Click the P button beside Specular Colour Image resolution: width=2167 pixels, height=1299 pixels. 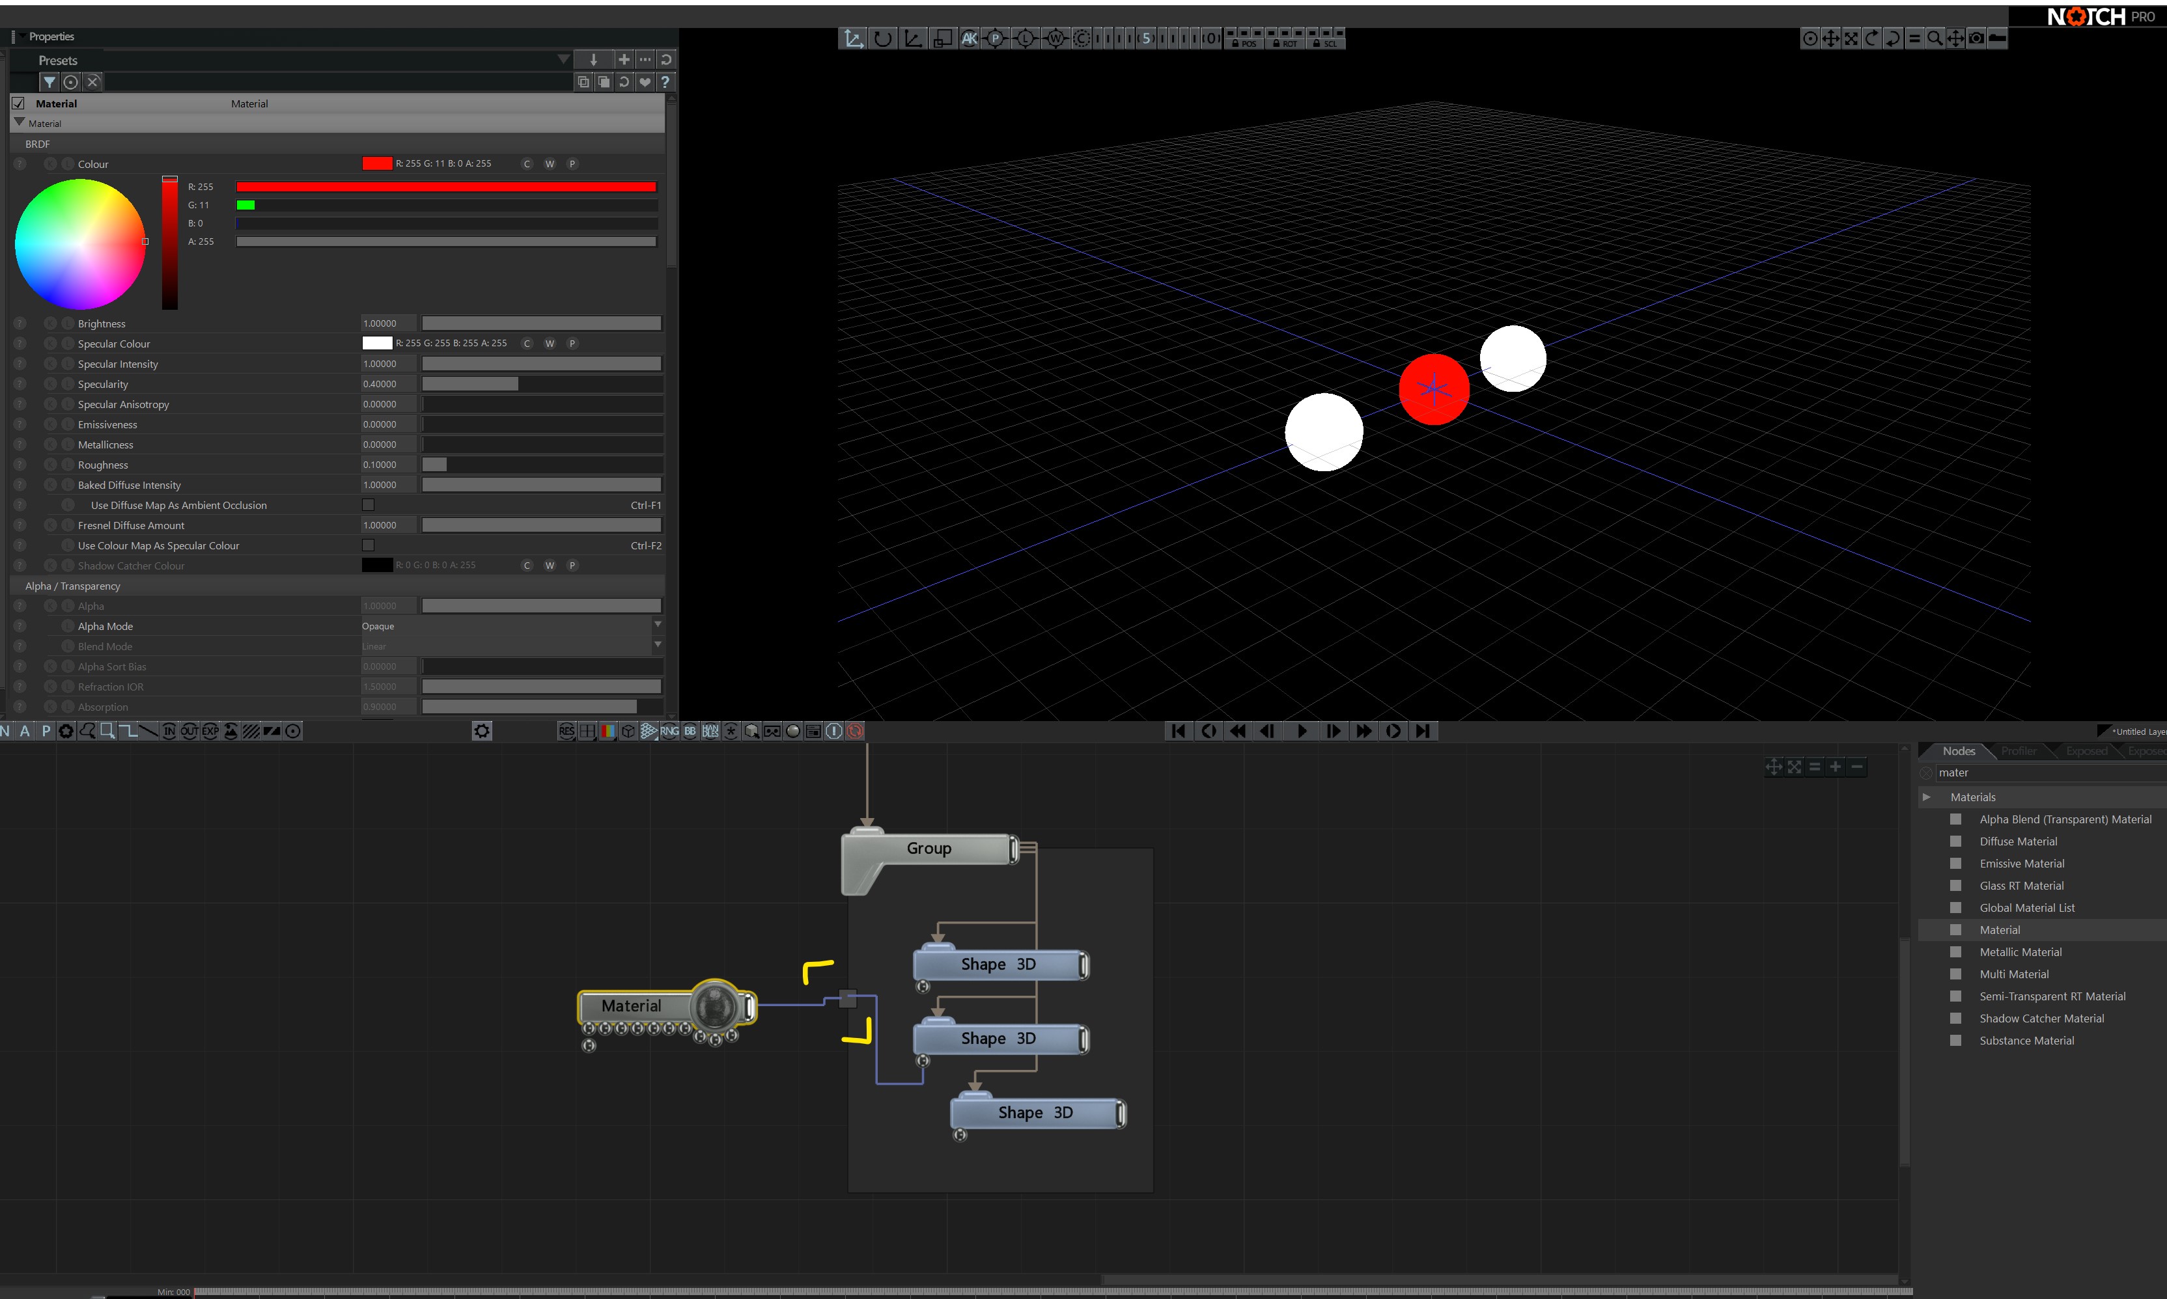[x=572, y=343]
